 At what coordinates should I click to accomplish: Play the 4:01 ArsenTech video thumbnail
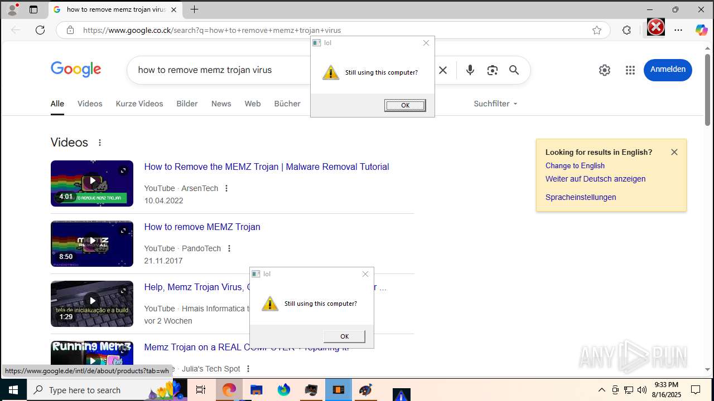[92, 183]
